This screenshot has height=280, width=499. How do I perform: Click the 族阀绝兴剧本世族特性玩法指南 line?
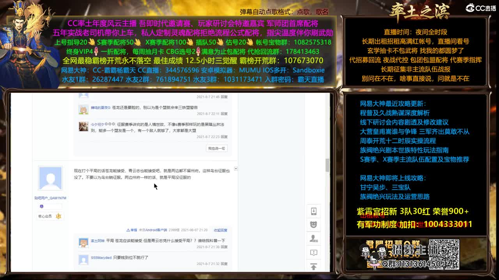point(404,150)
